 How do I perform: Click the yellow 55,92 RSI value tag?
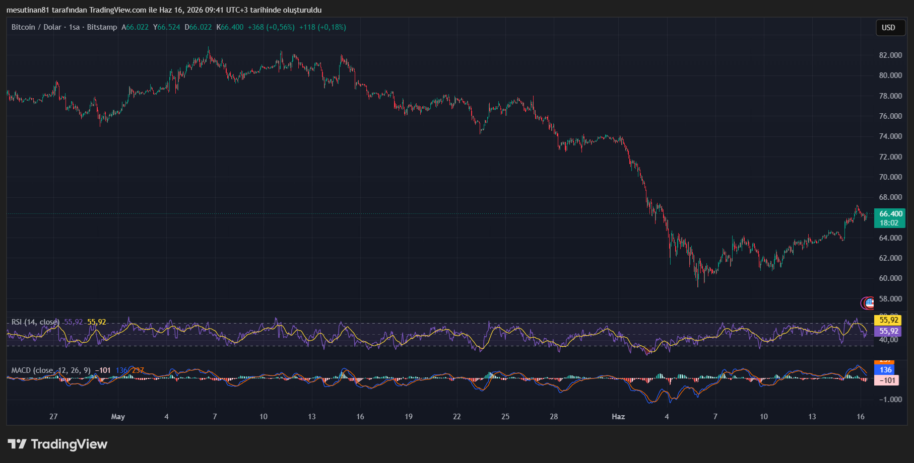pyautogui.click(x=888, y=320)
